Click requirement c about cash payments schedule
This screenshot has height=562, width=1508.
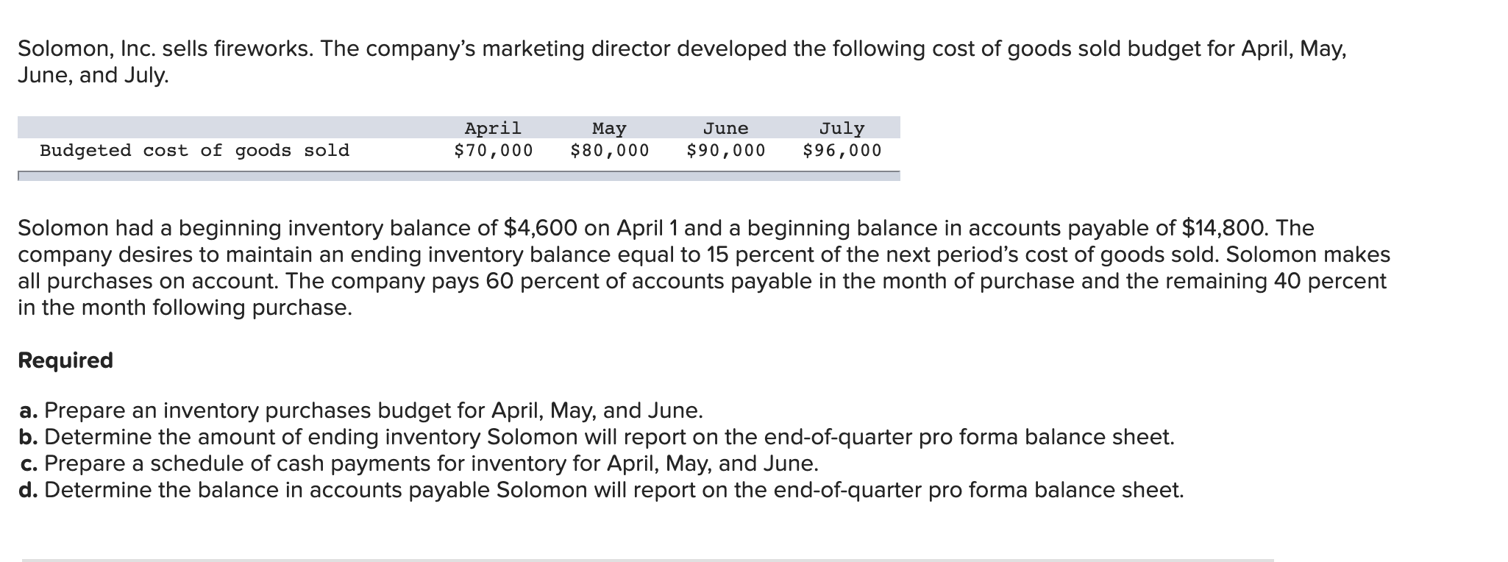coord(418,463)
